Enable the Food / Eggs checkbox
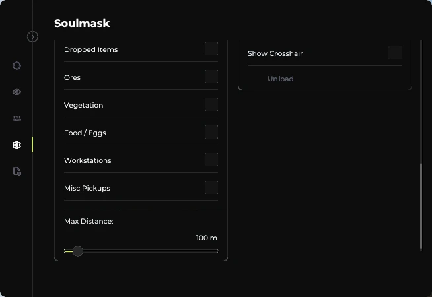The width and height of the screenshot is (432, 297). [x=211, y=132]
